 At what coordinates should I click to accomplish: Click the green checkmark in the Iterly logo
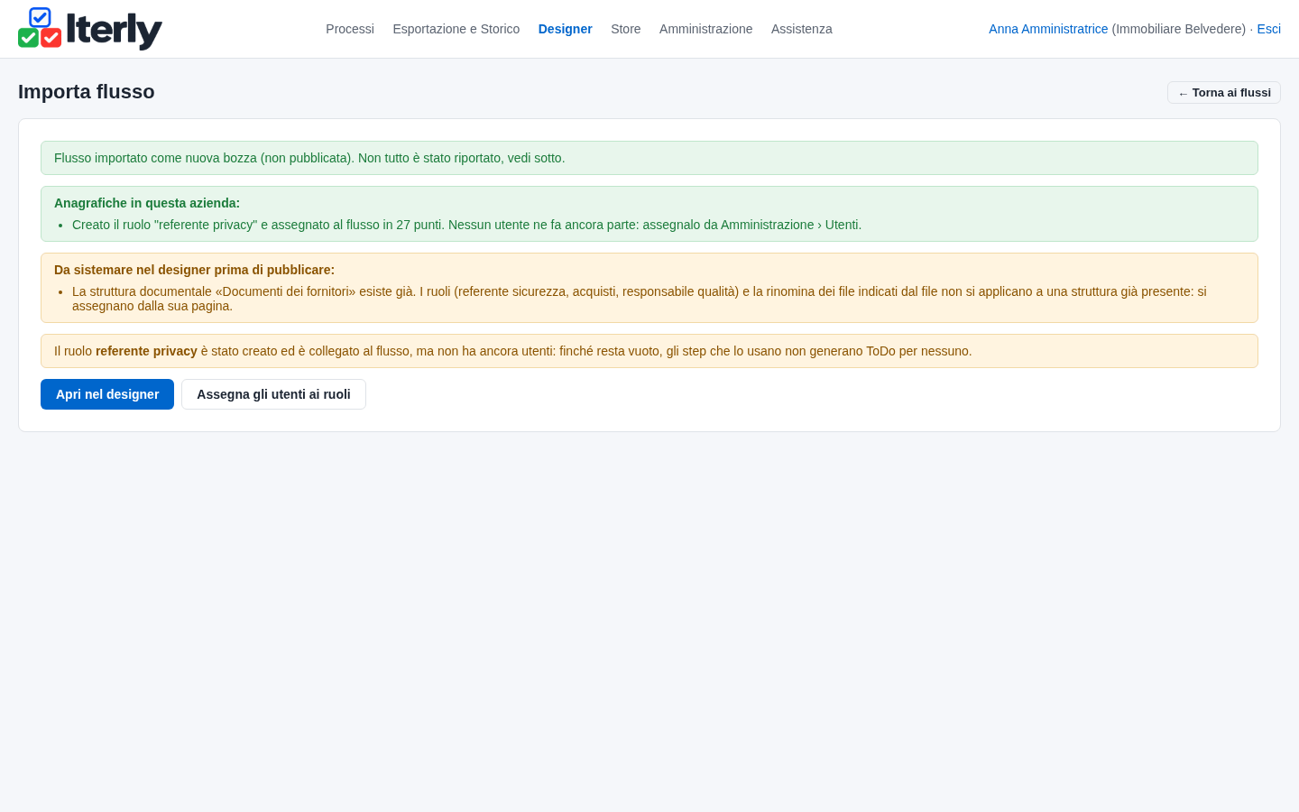click(x=28, y=38)
